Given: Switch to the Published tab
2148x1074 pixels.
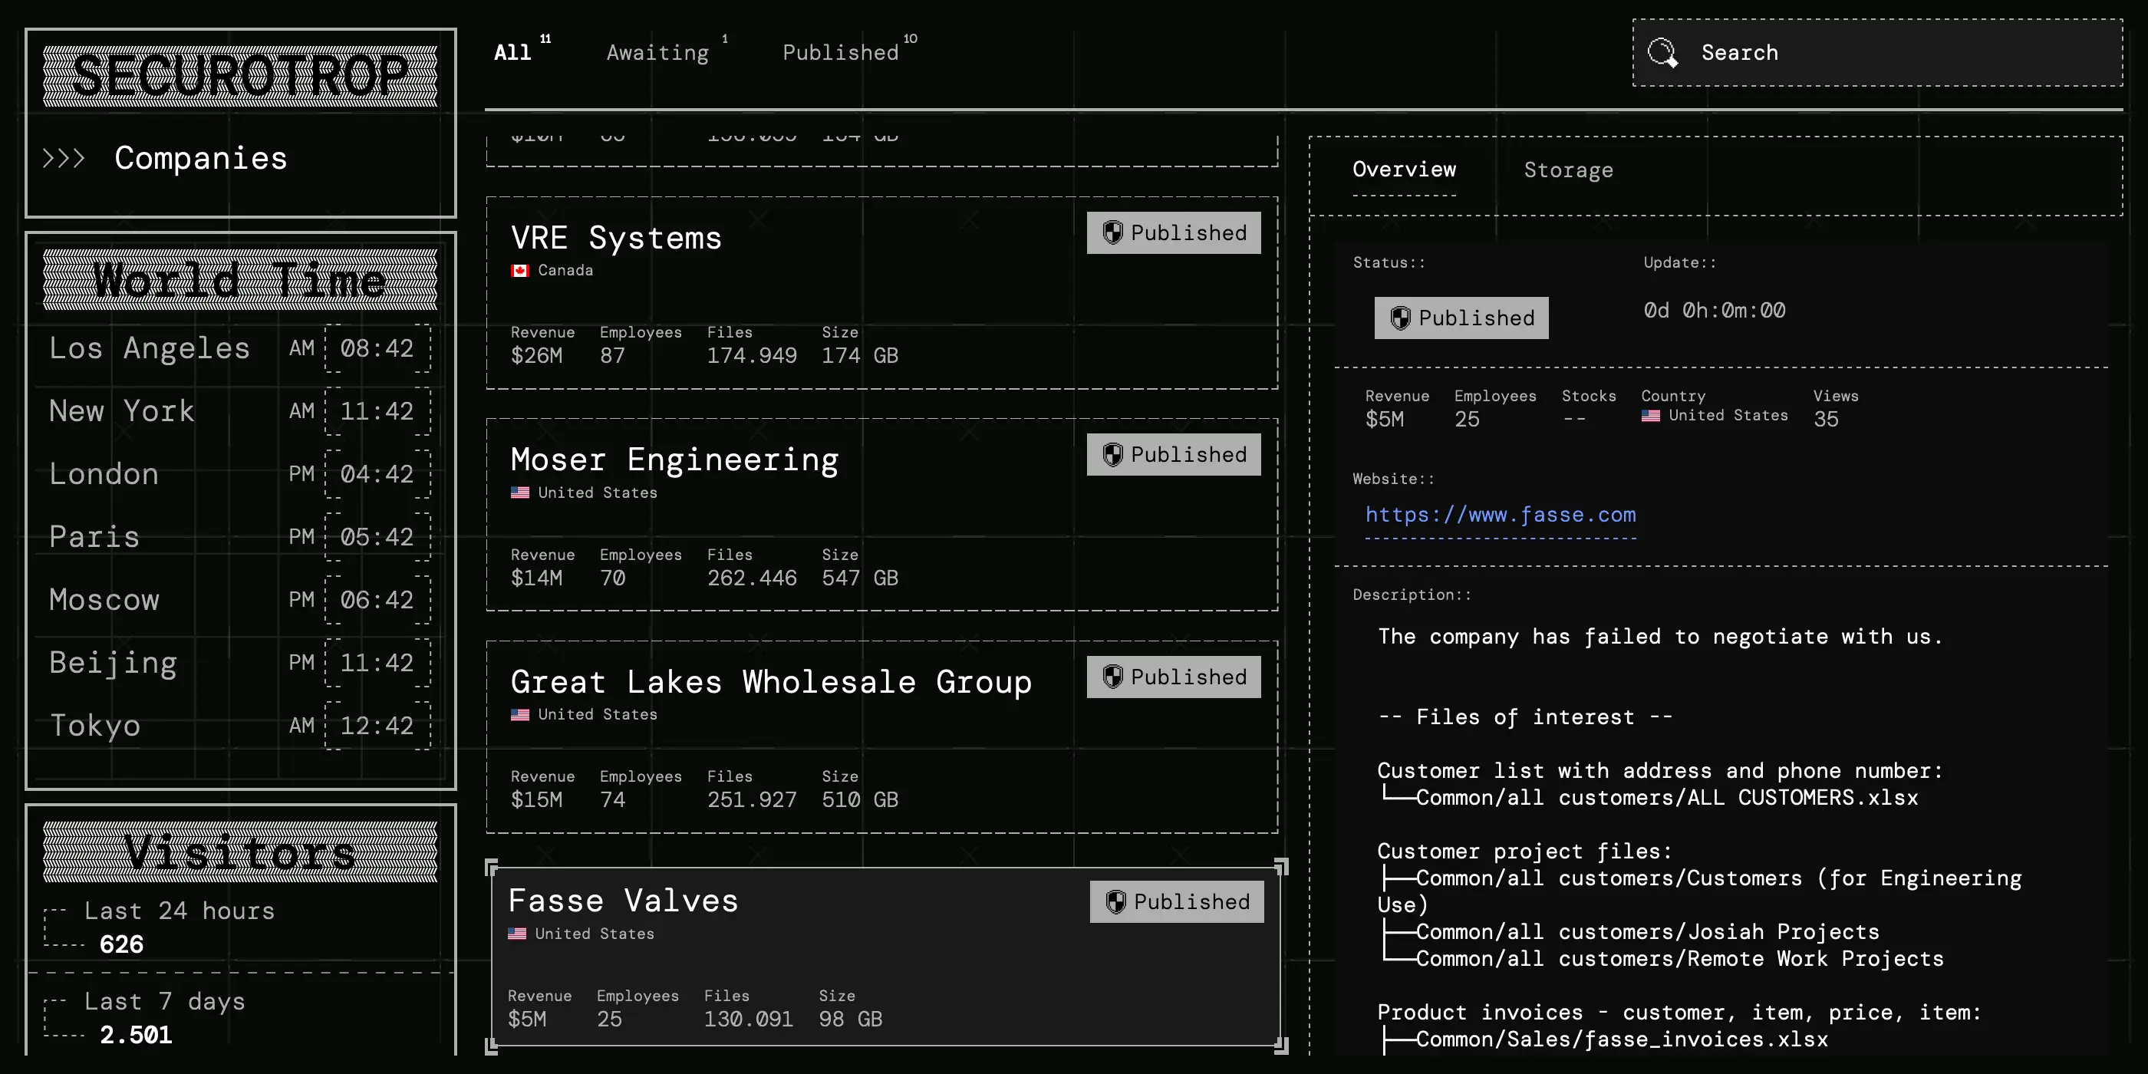Looking at the screenshot, I should tap(840, 52).
